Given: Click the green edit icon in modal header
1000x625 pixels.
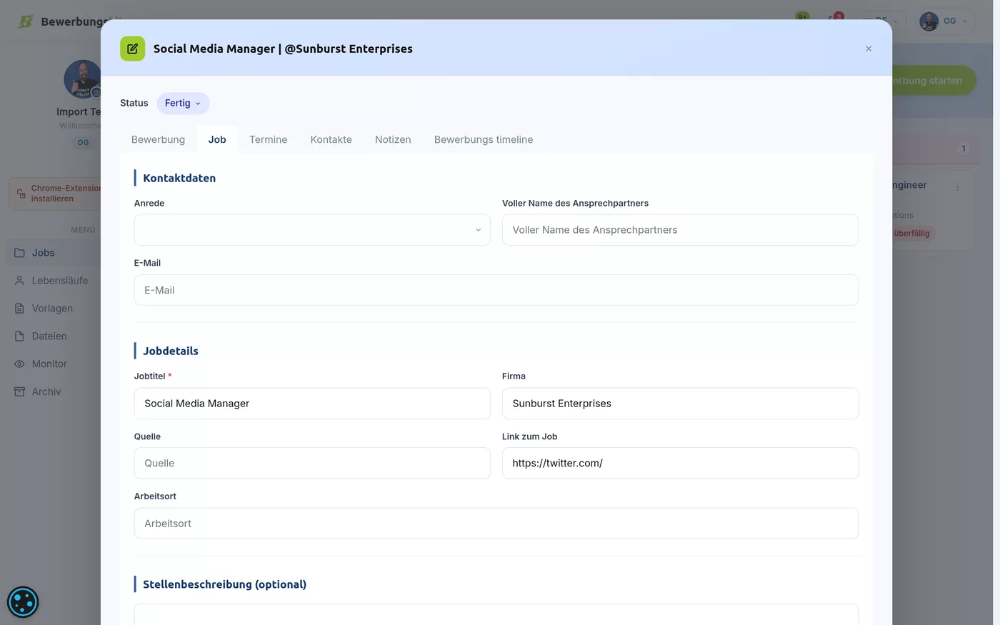Looking at the screenshot, I should [x=132, y=49].
